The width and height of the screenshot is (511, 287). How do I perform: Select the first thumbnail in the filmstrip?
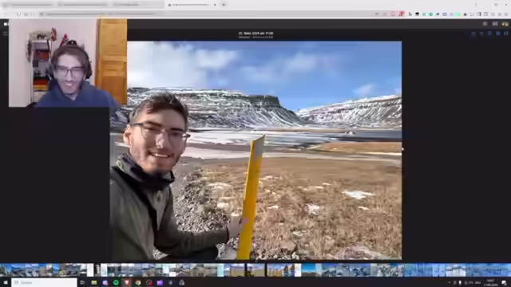(6, 270)
